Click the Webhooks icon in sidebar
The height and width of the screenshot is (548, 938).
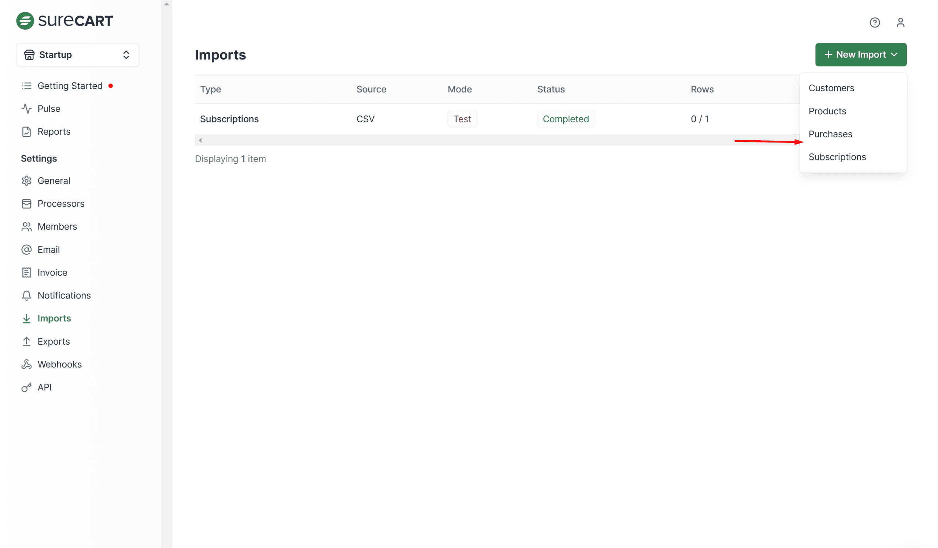pos(26,364)
